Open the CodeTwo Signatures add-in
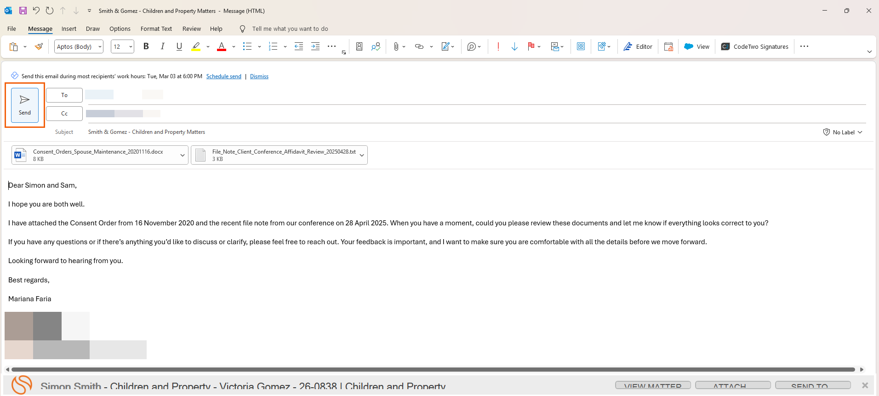This screenshot has width=879, height=396. pos(754,46)
